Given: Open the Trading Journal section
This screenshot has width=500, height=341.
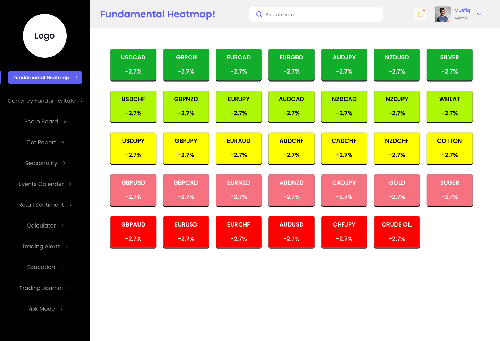Looking at the screenshot, I should point(41,288).
